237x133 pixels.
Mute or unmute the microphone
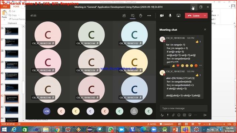(x=170, y=16)
